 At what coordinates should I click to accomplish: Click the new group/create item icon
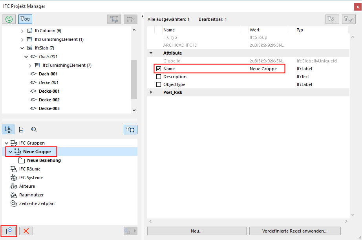(9, 231)
